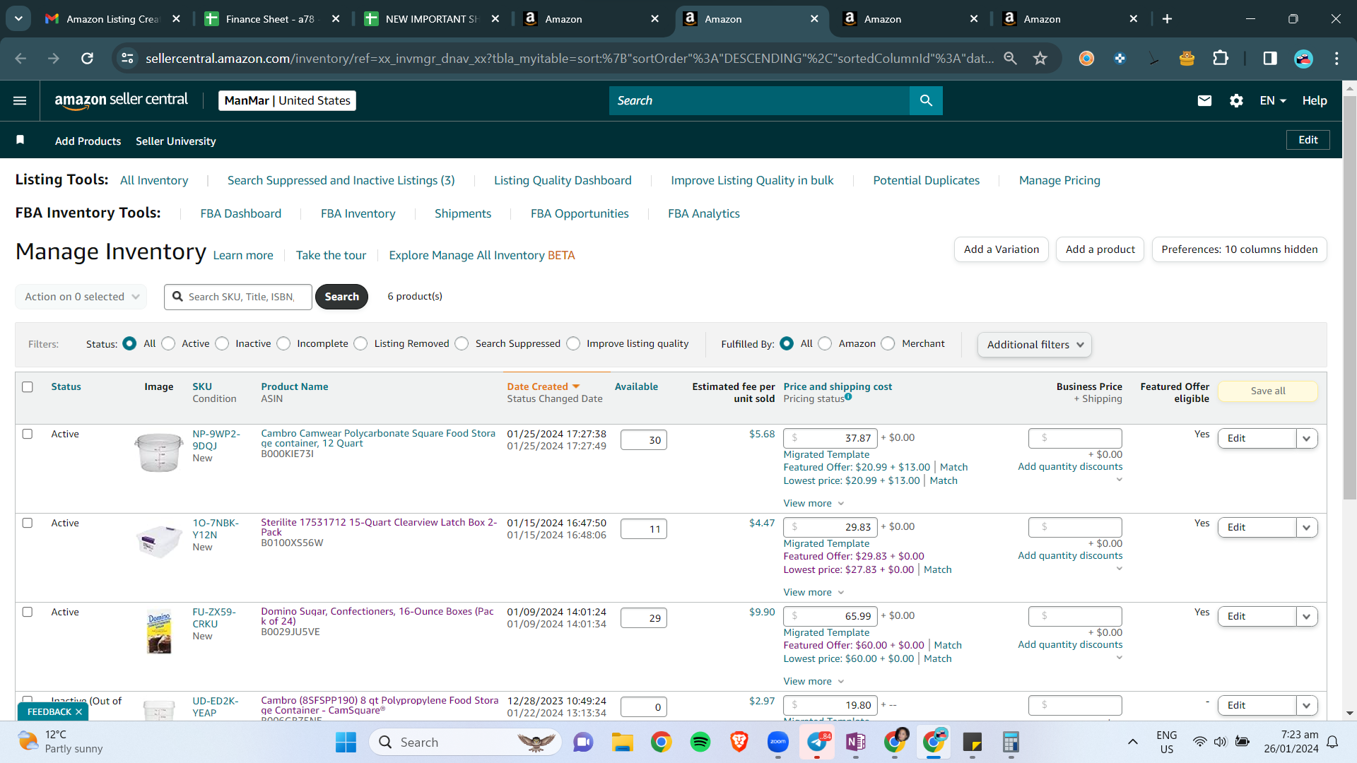Viewport: 1357px width, 763px height.
Task: Open the Edit dropdown arrow for Domino Sugar row
Action: point(1307,616)
